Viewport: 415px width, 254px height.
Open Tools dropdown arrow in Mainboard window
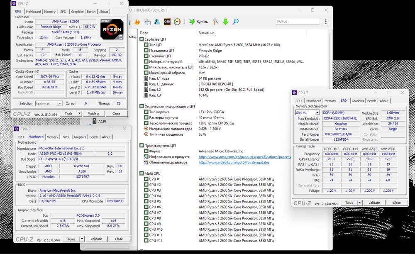(x=81, y=239)
